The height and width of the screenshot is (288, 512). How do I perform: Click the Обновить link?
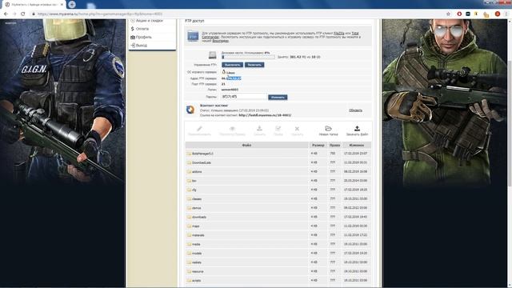tap(355, 110)
